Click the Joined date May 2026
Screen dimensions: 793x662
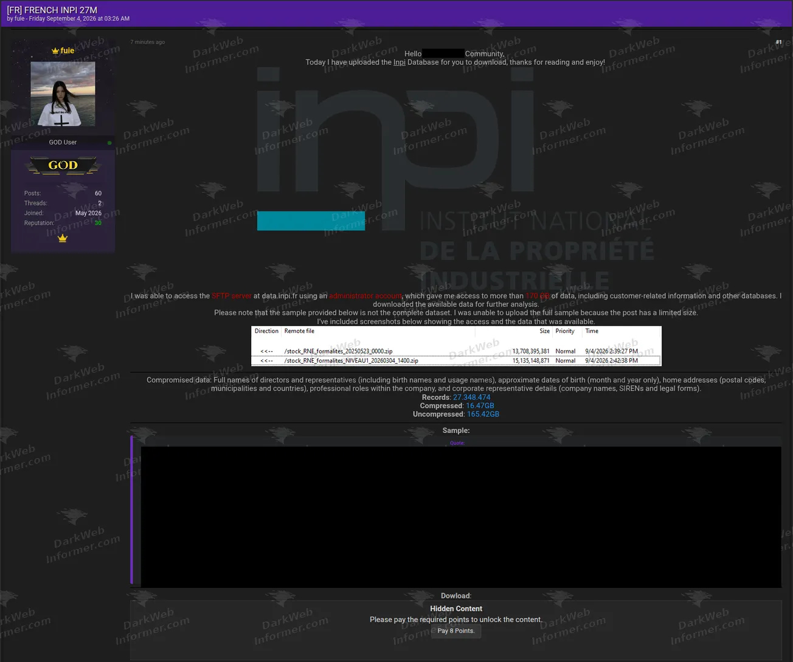coord(89,213)
